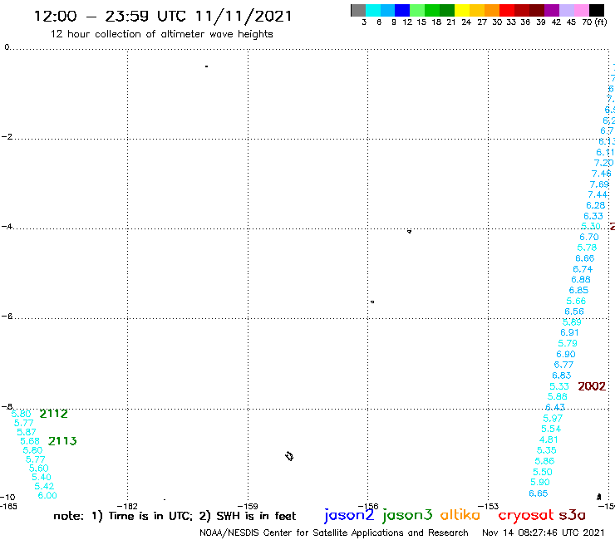This screenshot has height=540, width=615.
Task: Click the 5.35 wave height value
Action: tap(546, 450)
